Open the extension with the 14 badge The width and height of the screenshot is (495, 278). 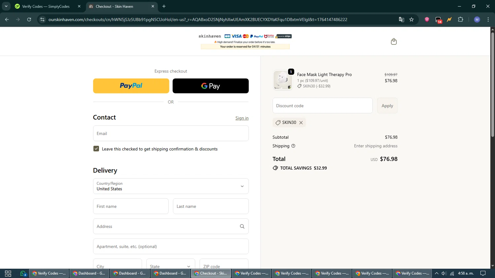pos(438,20)
